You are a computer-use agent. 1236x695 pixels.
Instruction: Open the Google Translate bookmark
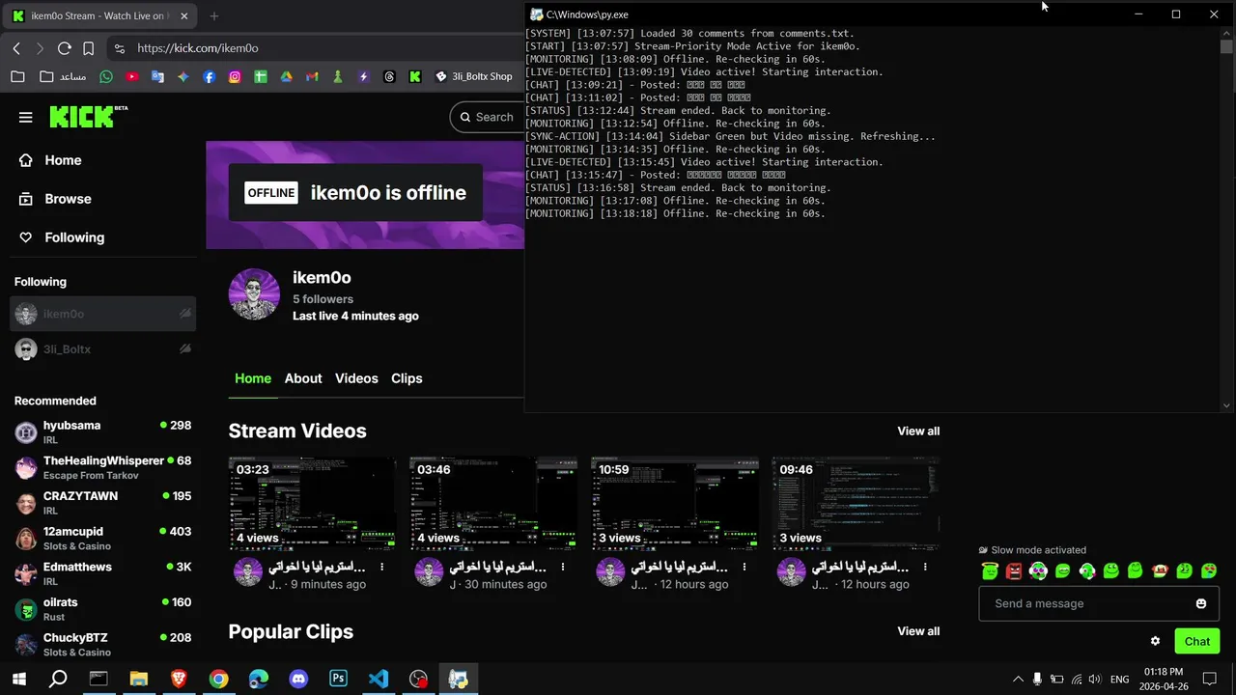(157, 76)
